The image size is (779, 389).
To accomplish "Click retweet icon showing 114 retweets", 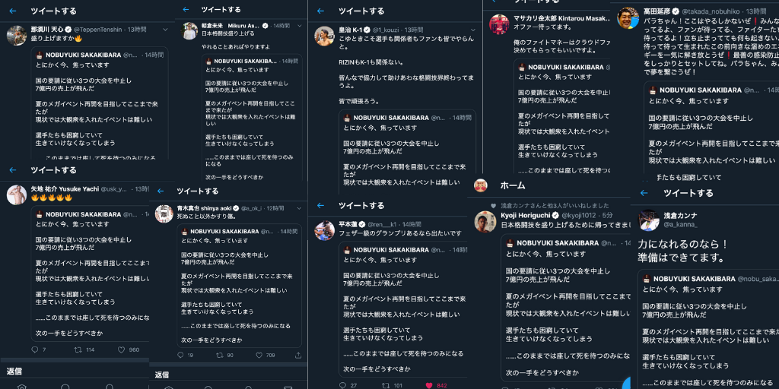I will pos(78,349).
